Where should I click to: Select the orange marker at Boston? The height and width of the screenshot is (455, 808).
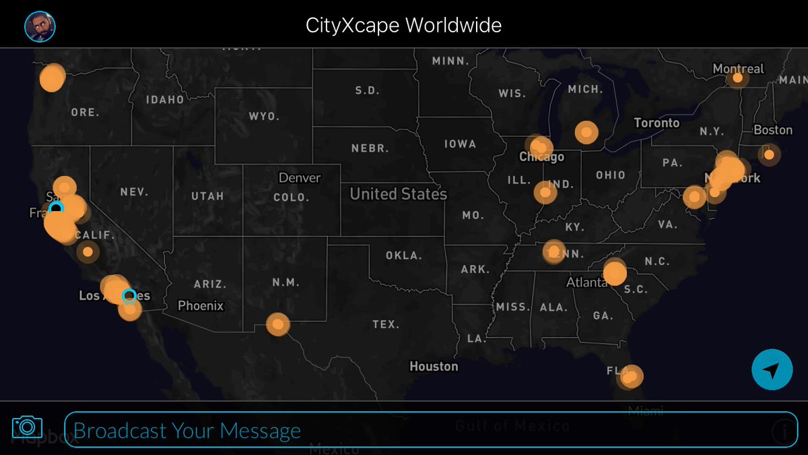pyautogui.click(x=769, y=154)
